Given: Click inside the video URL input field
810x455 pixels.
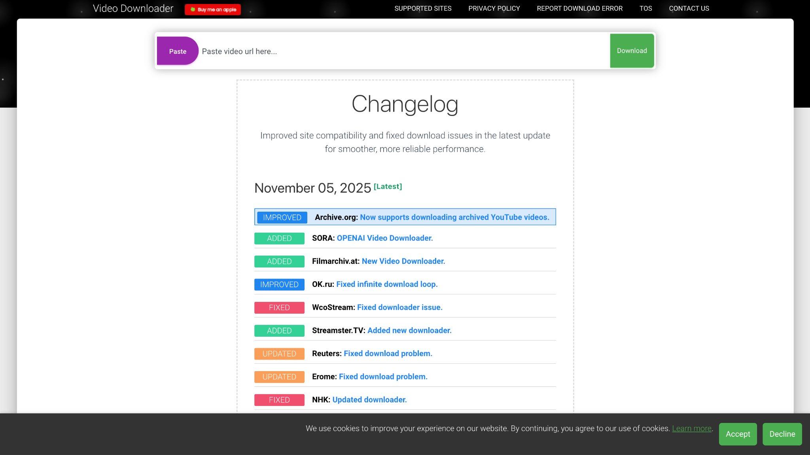Looking at the screenshot, I should pos(396,51).
